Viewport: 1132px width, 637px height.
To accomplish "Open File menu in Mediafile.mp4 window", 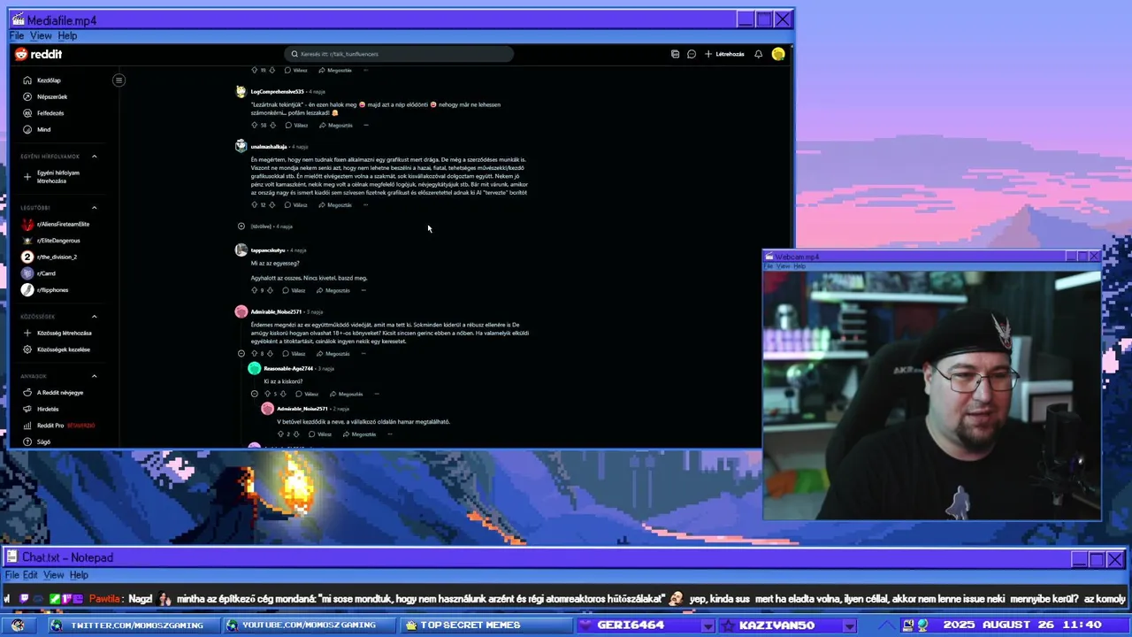I will (17, 35).
